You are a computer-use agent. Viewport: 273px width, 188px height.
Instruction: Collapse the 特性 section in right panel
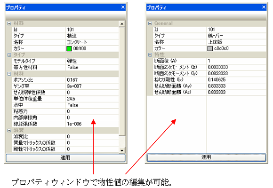click(150, 55)
